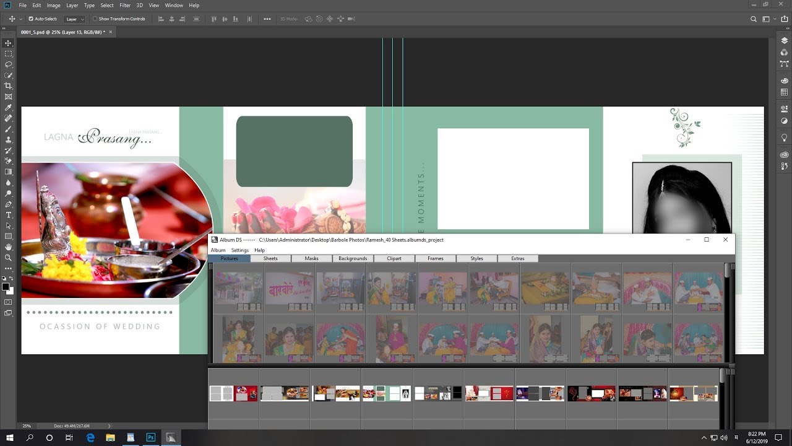Switch to the Styles tab
The width and height of the screenshot is (792, 446).
(x=476, y=258)
